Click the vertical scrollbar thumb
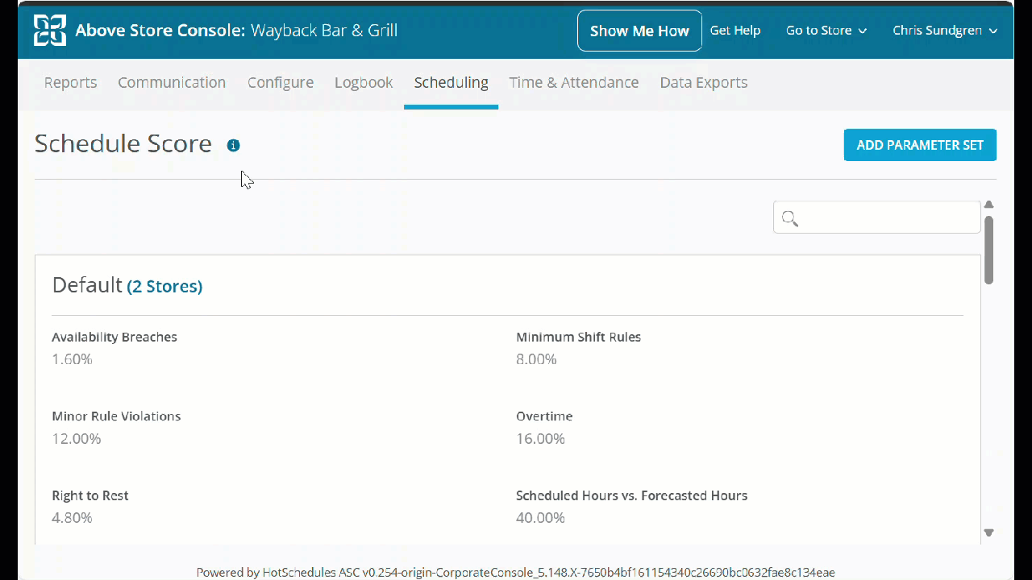 click(988, 250)
